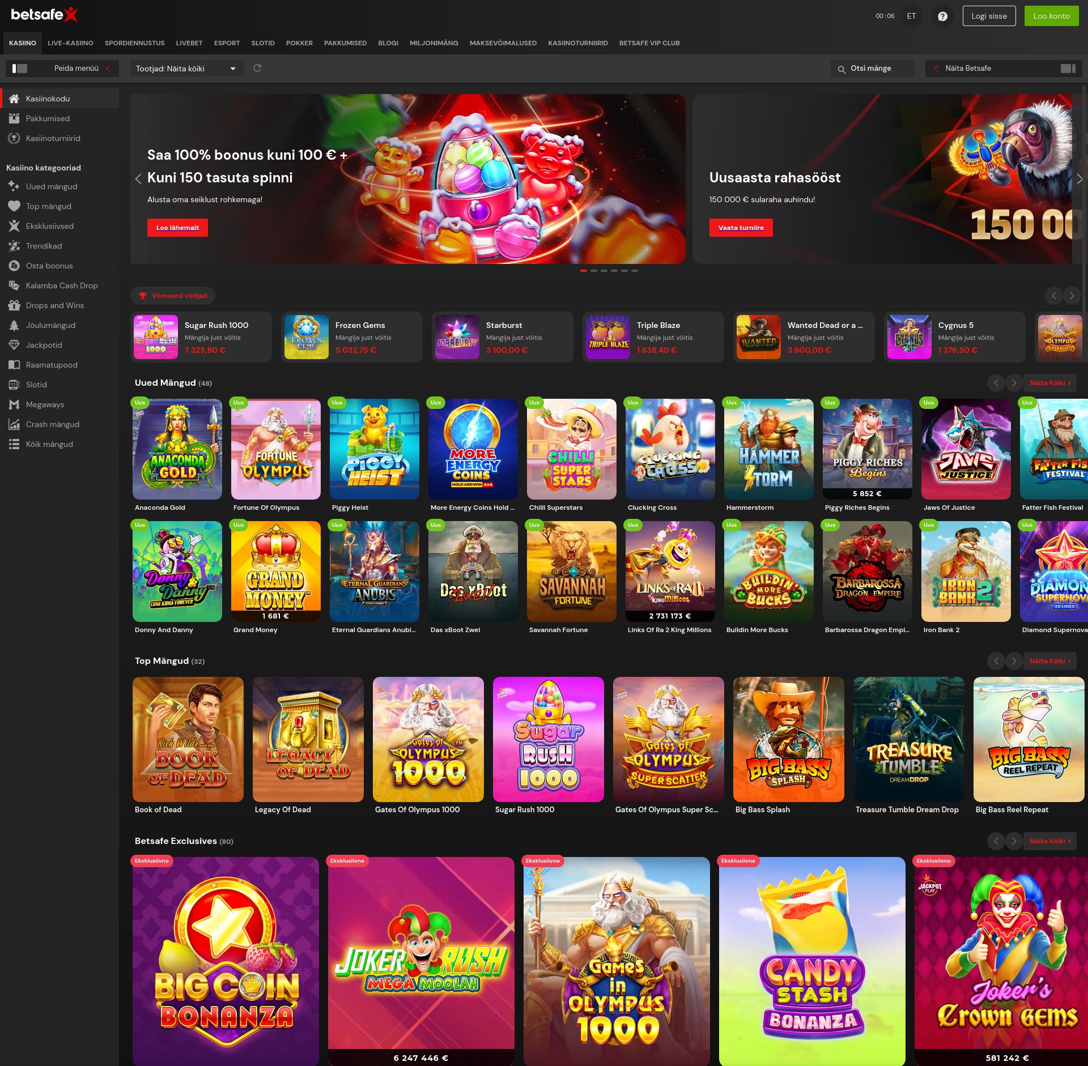Click the refresh icon next to Tootjad

[257, 69]
